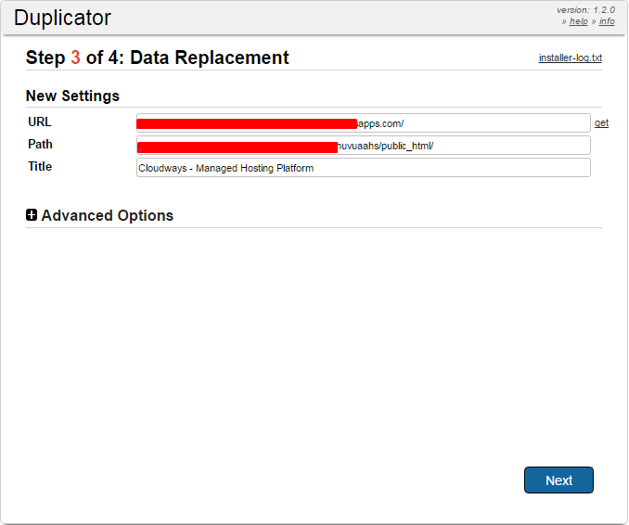Click the double-arrow symbol before info
The image size is (629, 525).
594,21
